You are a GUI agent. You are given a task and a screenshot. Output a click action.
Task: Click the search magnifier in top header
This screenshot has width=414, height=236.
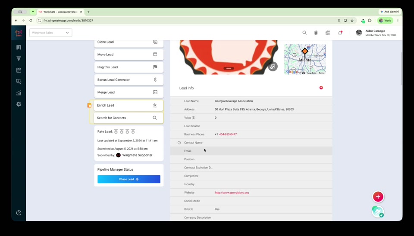304,33
